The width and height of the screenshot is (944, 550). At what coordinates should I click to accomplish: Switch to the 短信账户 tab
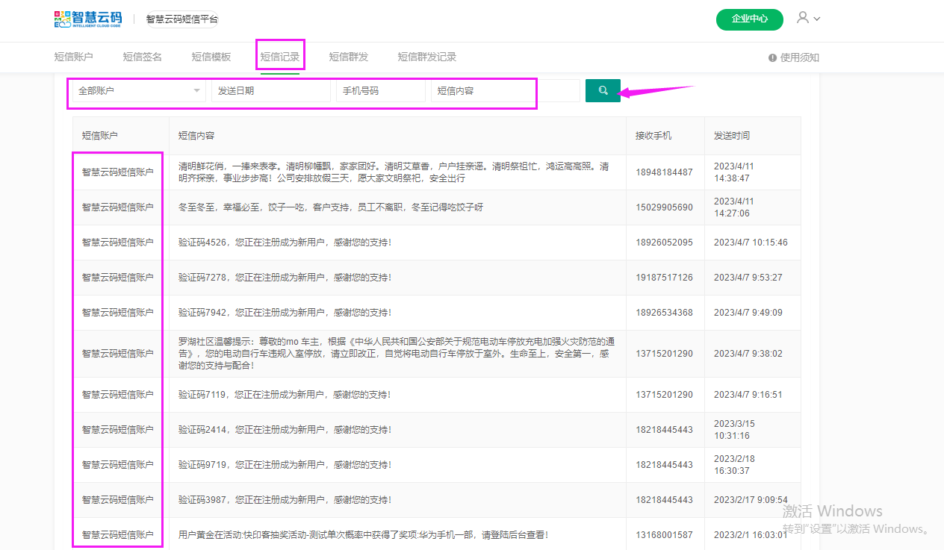(x=73, y=57)
